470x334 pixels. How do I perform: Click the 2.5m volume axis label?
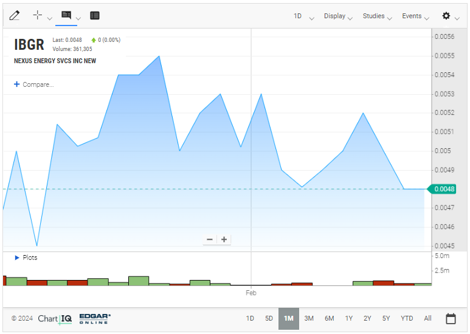point(442,271)
